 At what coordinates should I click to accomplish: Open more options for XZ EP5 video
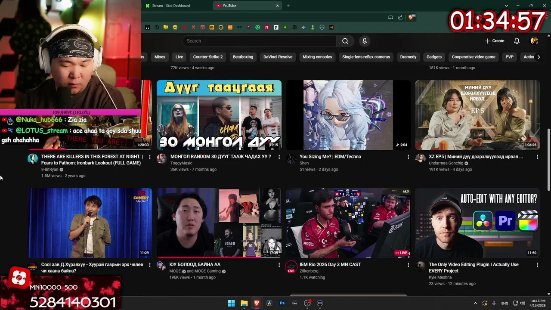pyautogui.click(x=537, y=157)
